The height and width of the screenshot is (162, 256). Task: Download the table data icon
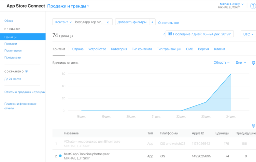click(x=253, y=126)
